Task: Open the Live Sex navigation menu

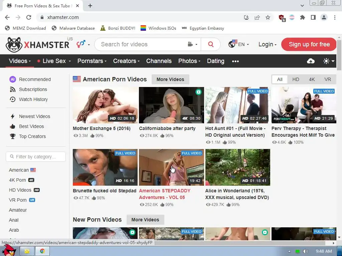Action: [54, 61]
